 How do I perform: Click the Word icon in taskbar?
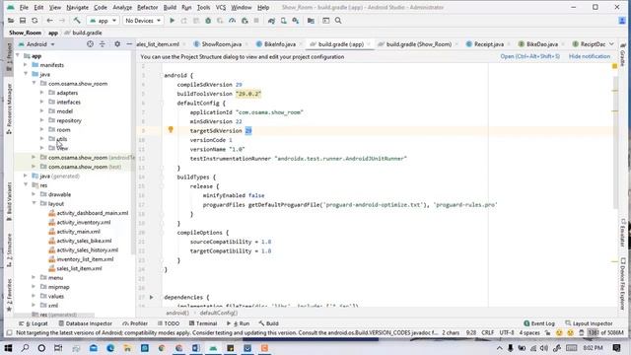pos(196,348)
